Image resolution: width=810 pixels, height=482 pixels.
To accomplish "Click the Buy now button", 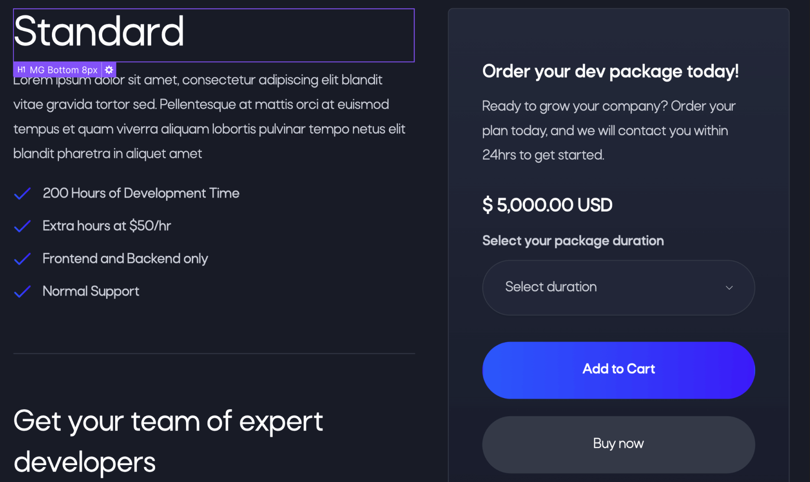I will [x=619, y=443].
